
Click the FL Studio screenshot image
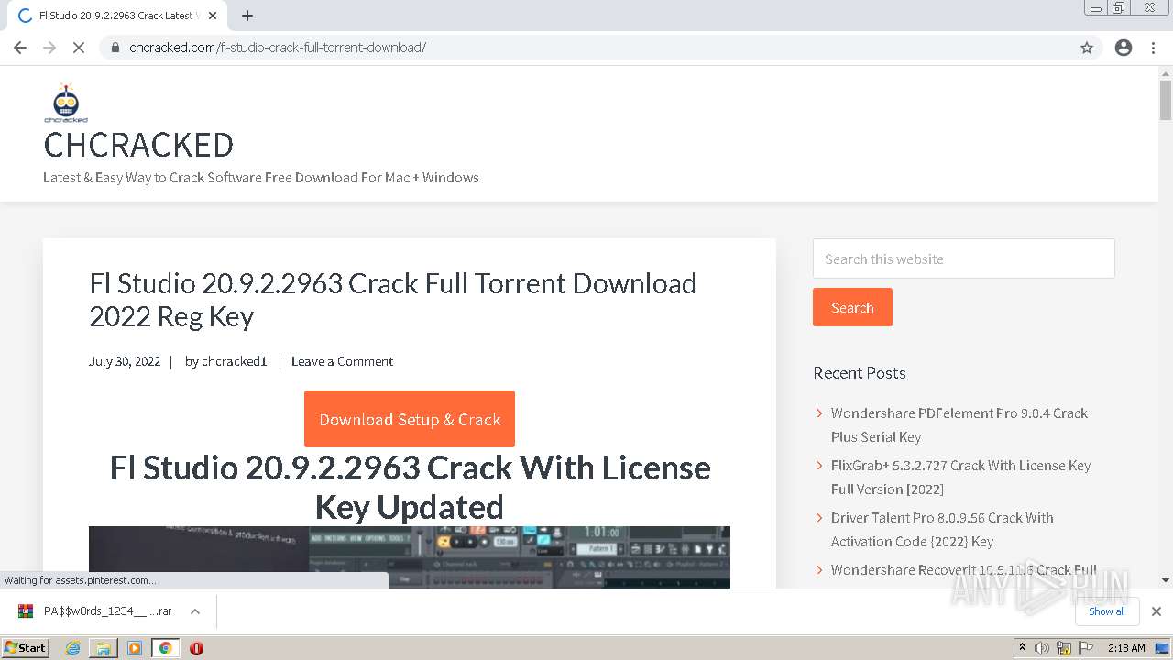(x=410, y=556)
